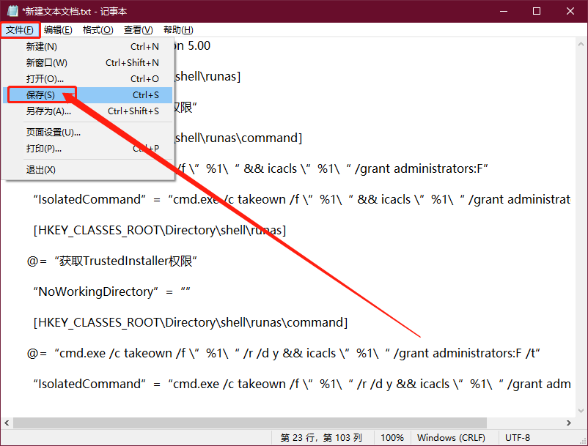
Task: Open the 帮助(H) menu
Action: (178, 30)
